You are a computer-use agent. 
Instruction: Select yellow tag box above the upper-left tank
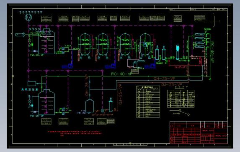[46, 19]
